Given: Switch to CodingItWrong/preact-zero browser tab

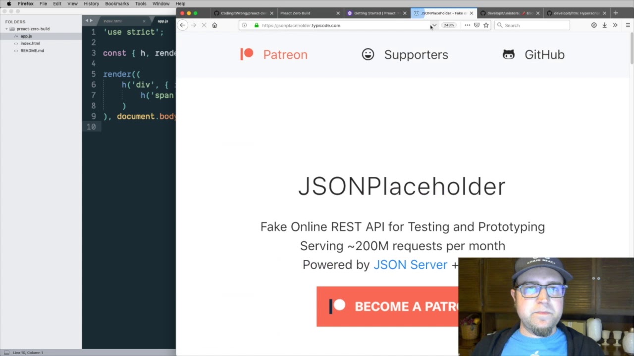Looking at the screenshot, I should coord(243,13).
